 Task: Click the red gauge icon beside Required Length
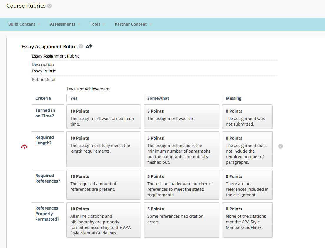(x=24, y=147)
